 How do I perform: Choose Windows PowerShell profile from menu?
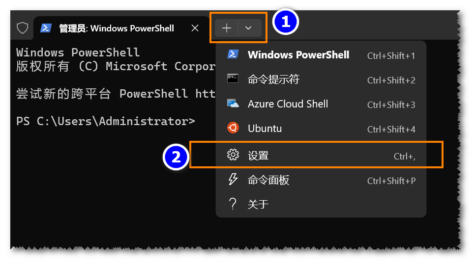[x=321, y=55]
